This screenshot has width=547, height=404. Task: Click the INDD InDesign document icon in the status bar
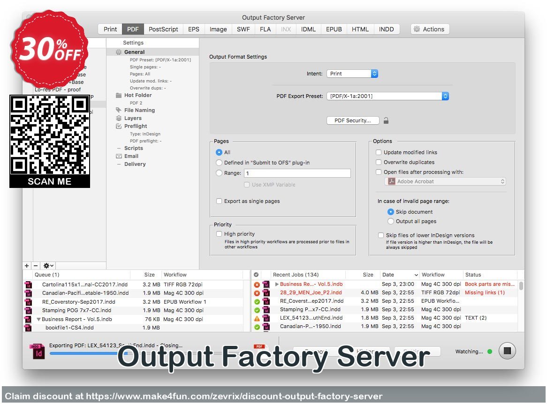38,352
